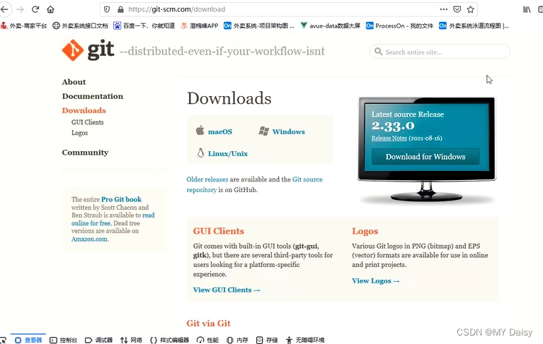Screen dimensions: 543x344
Task: Click the padlock site security icon
Action: pyautogui.click(x=120, y=9)
